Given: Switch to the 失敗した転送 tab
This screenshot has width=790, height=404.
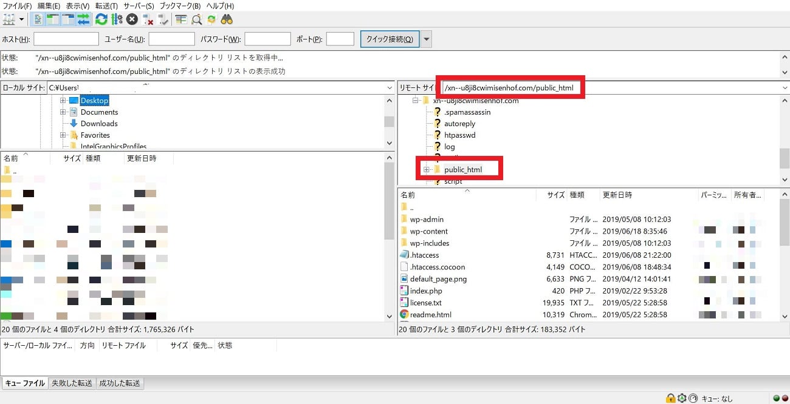Looking at the screenshot, I should pos(72,383).
